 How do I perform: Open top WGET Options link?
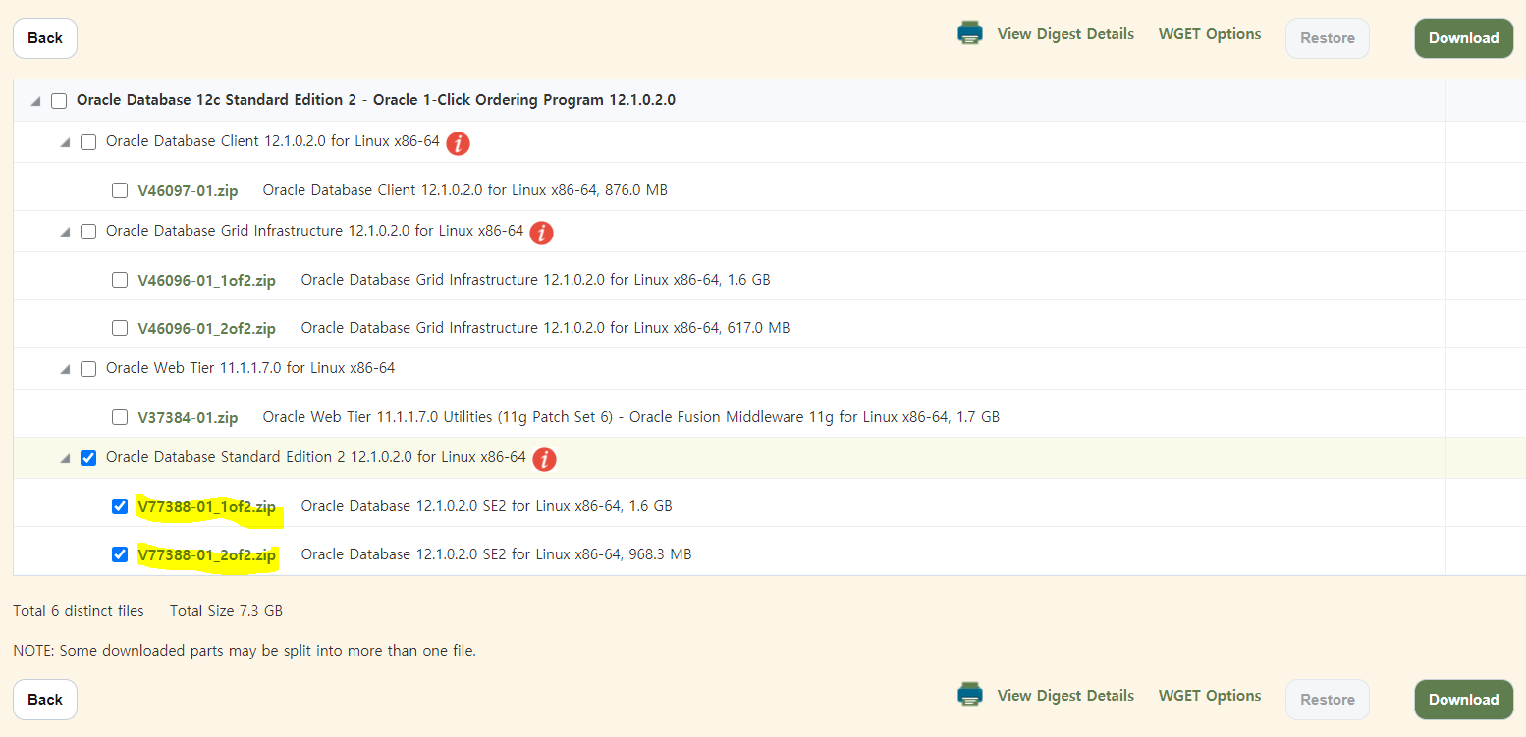1210,34
